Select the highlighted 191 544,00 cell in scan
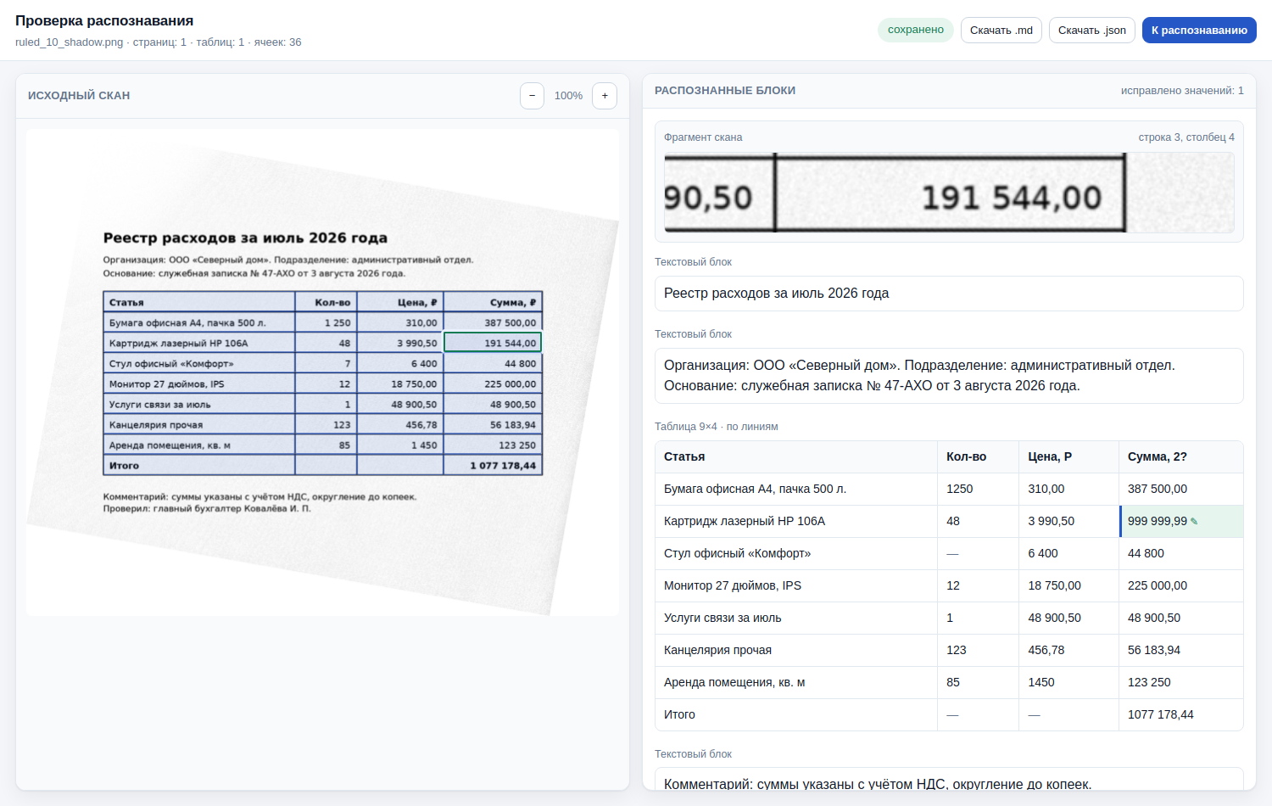Screen dimensions: 1272x806 click(x=493, y=343)
